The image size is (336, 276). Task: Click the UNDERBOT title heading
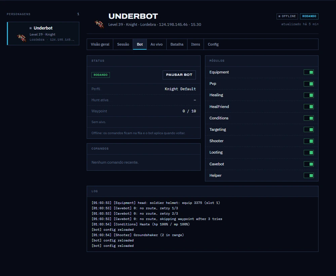pyautogui.click(x=133, y=16)
